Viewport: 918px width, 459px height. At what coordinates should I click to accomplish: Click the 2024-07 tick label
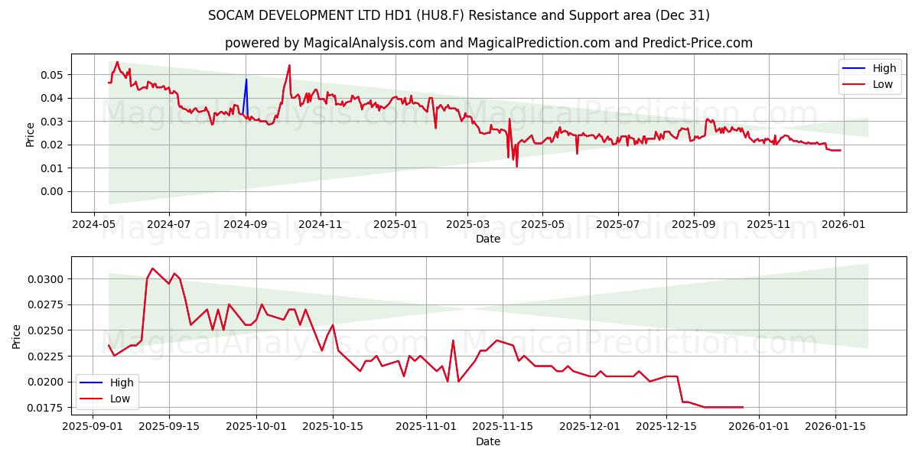[168, 225]
